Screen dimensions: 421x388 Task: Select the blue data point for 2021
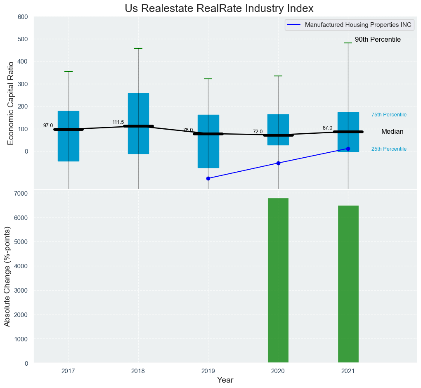pyautogui.click(x=348, y=149)
